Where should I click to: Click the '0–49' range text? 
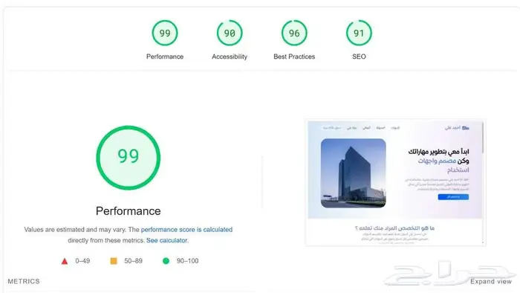tap(82, 261)
